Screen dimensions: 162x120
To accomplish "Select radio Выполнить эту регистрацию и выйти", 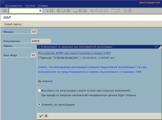I will [x=39, y=90].
